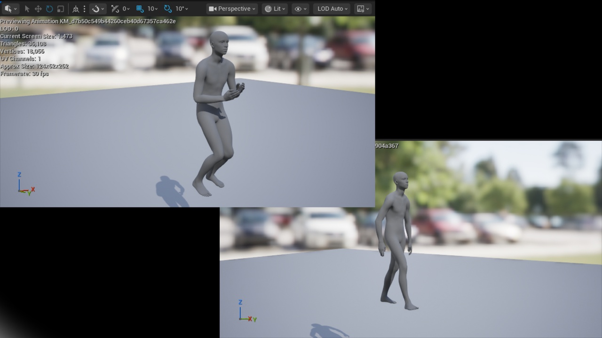Open the rotation snap 10° dropdown
The image size is (602, 338).
pyautogui.click(x=182, y=8)
